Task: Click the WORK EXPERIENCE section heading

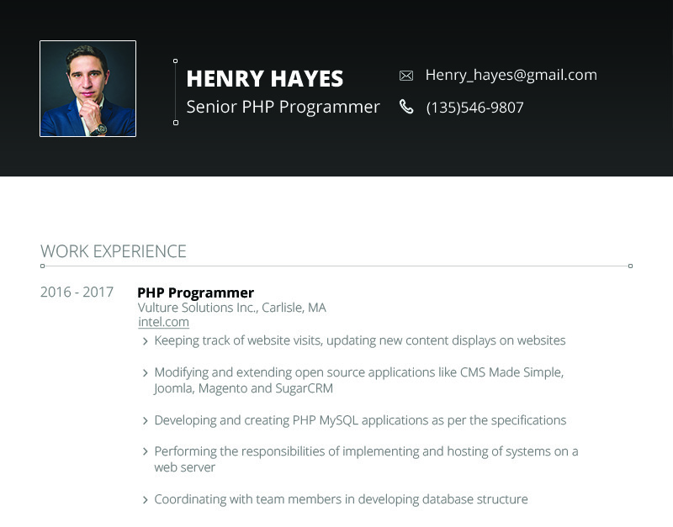Action: pos(114,251)
